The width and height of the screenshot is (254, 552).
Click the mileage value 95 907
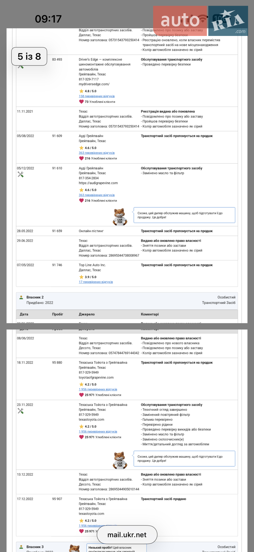pos(57,499)
